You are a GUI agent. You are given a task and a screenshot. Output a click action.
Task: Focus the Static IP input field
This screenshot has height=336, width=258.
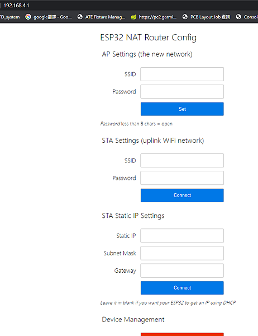coord(182,236)
